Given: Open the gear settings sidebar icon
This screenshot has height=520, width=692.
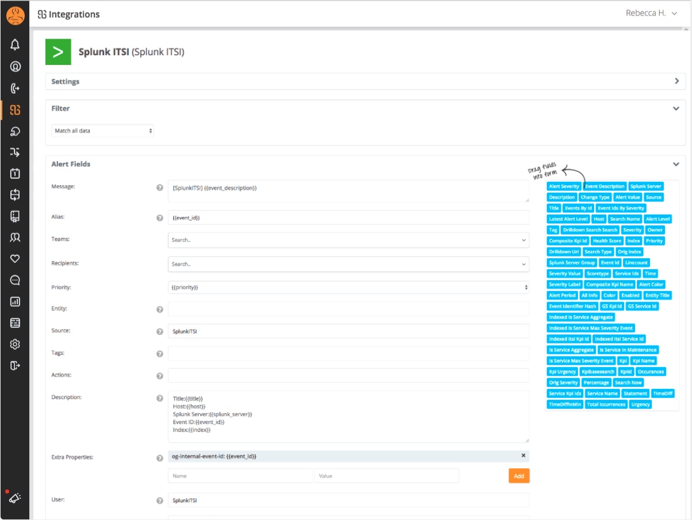Looking at the screenshot, I should [15, 344].
